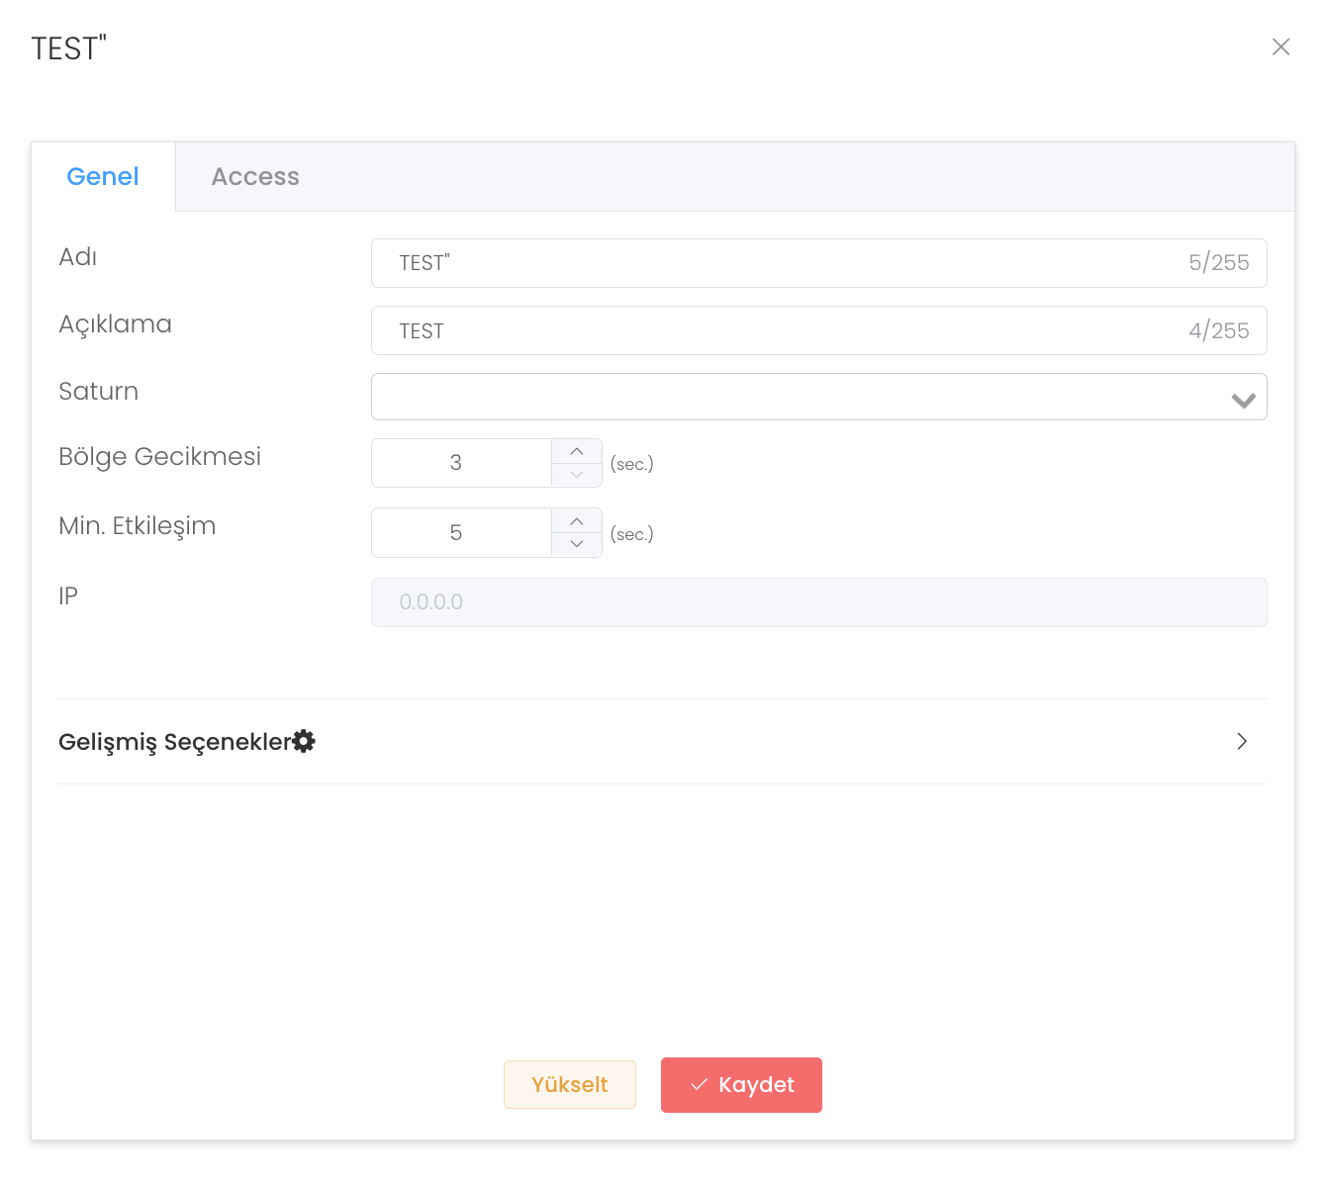The height and width of the screenshot is (1189, 1328).
Task: Increment Min. Etkileşim value using up arrow
Action: tap(577, 521)
